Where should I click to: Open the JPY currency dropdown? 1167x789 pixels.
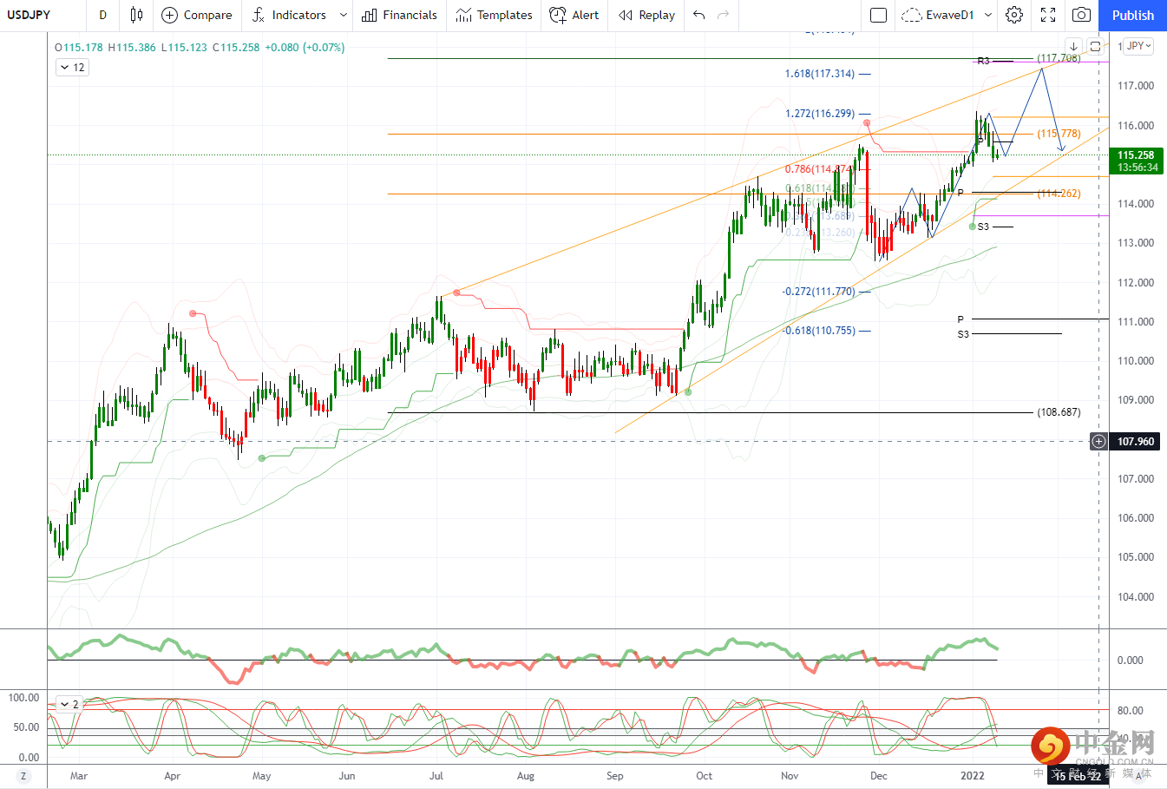(x=1138, y=46)
